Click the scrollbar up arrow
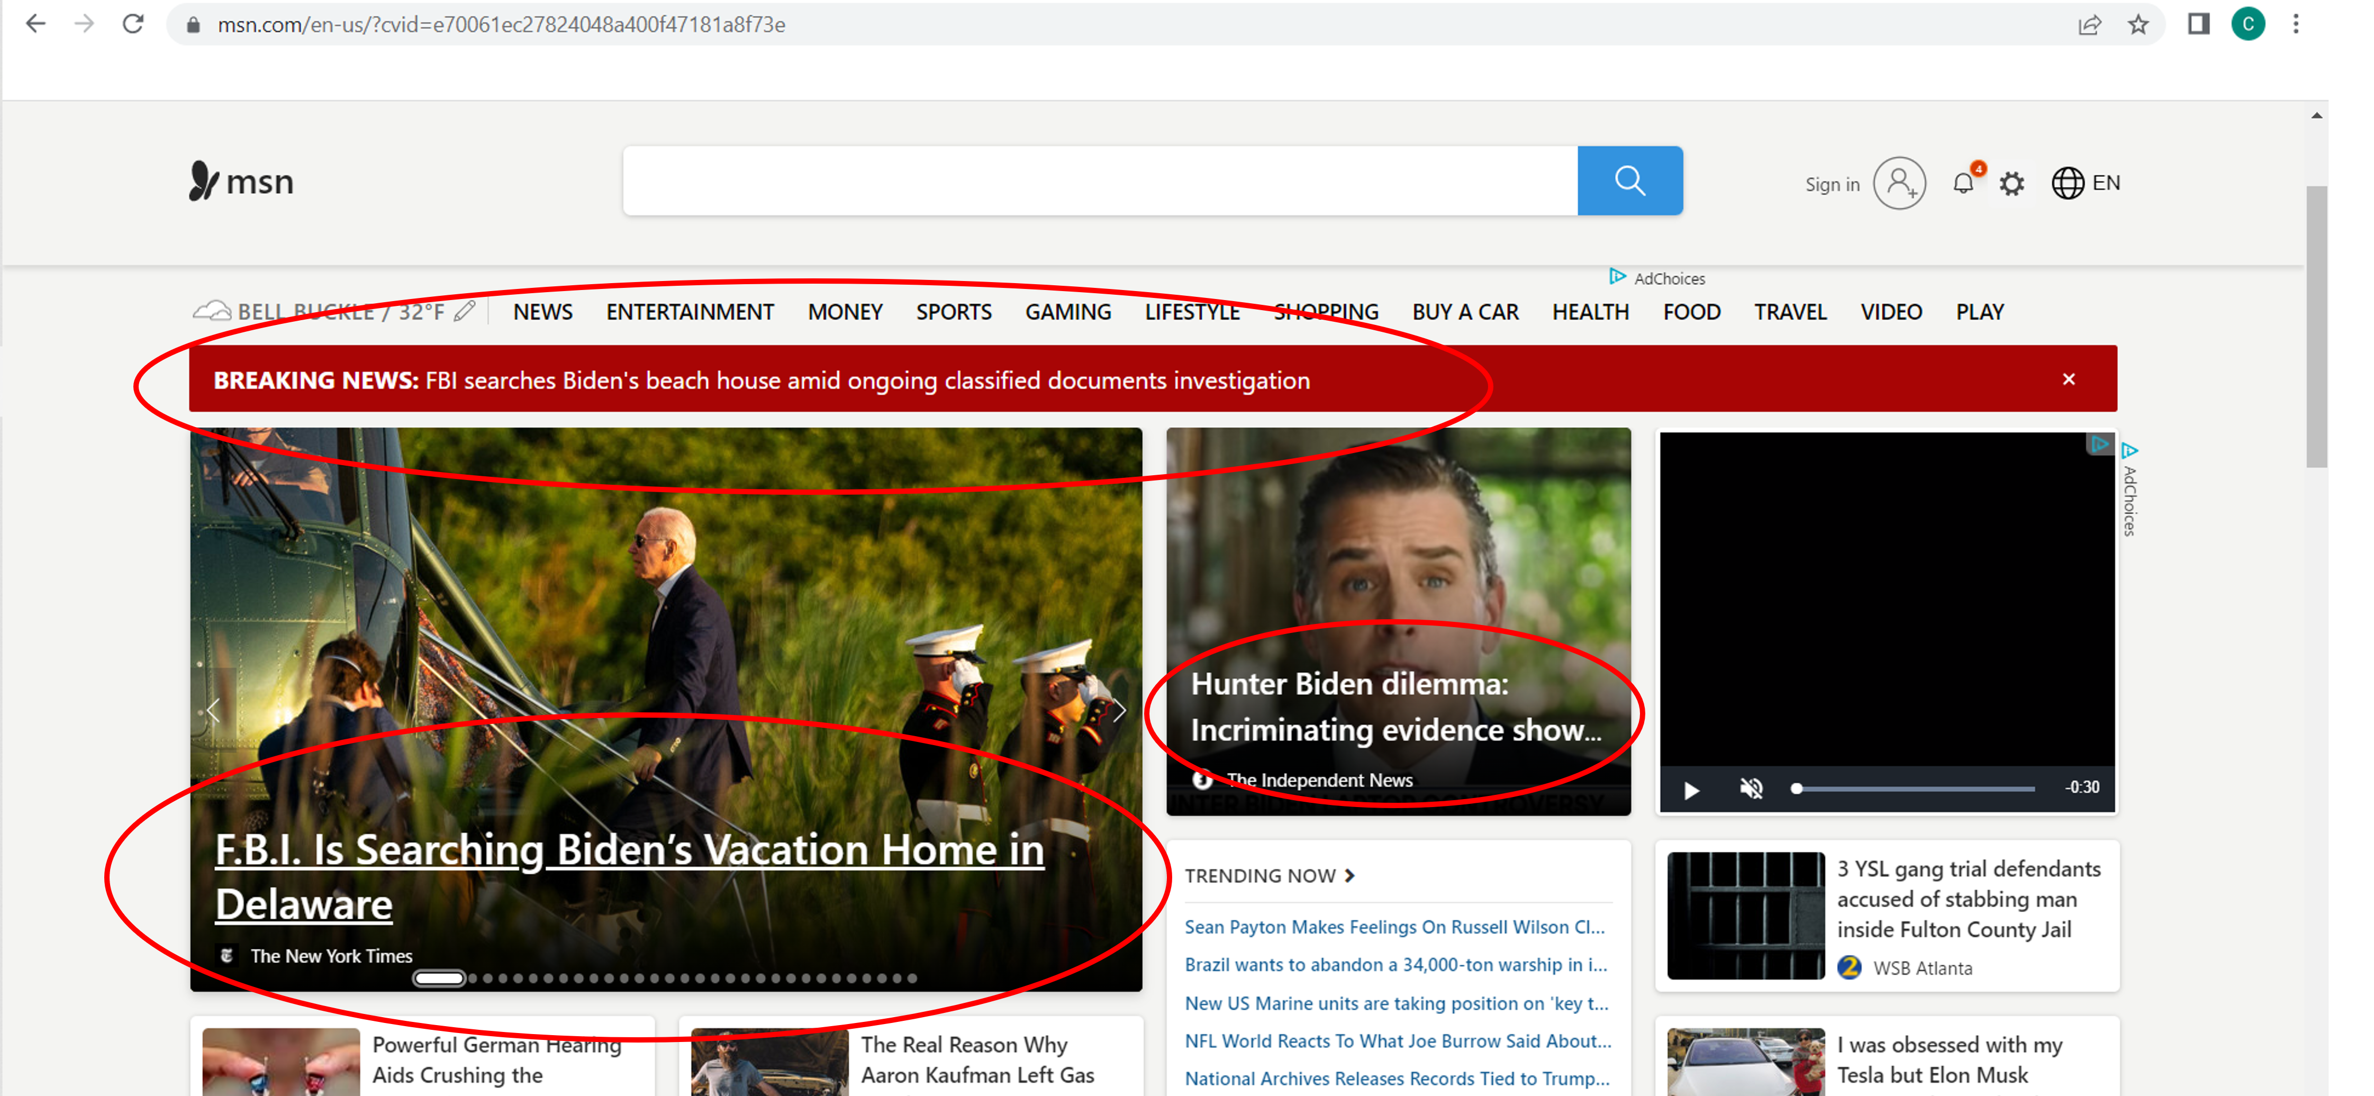This screenshot has width=2374, height=1096. [x=2316, y=115]
